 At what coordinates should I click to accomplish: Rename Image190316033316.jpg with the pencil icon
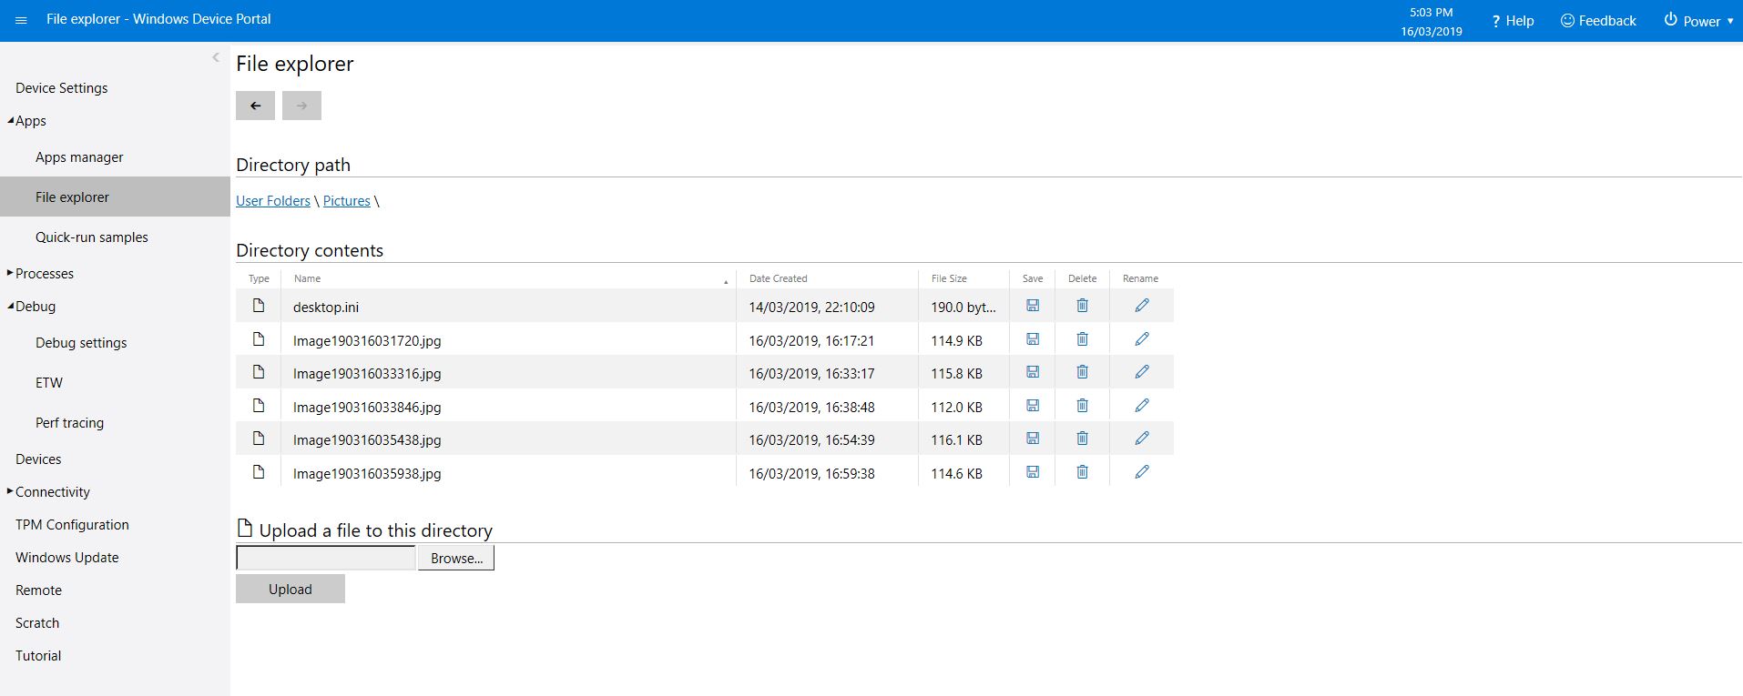(x=1141, y=372)
